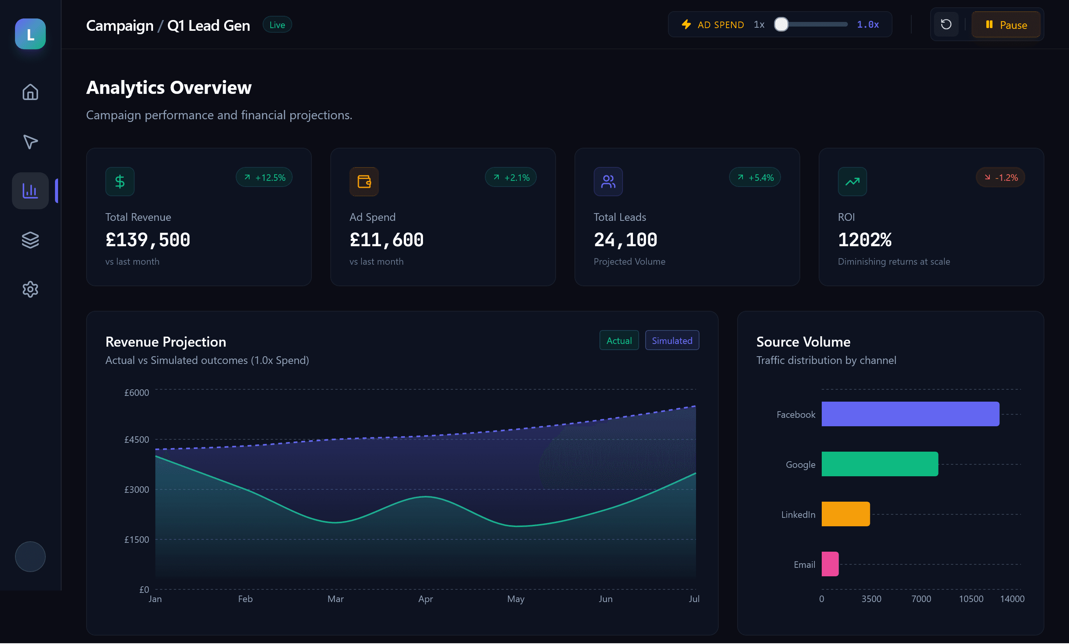Click the Projected Volume label
This screenshot has height=644, width=1069.
(629, 262)
